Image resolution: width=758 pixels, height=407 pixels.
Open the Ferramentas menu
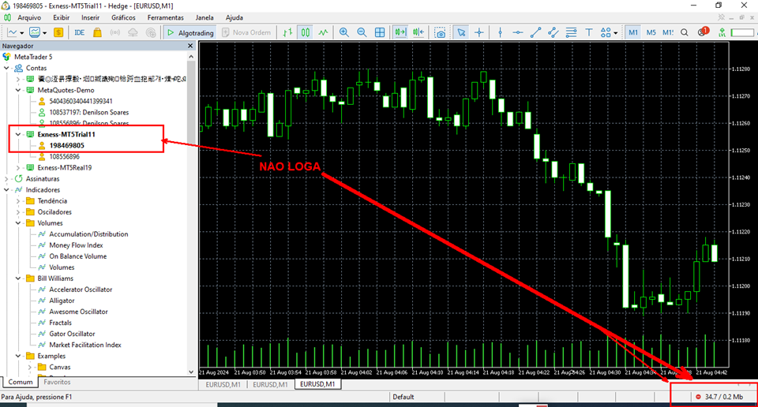pos(165,17)
